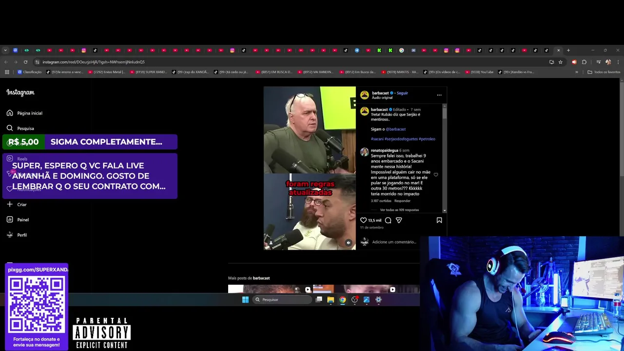
Task: Open Painel in Instagram sidebar
Action: pyautogui.click(x=18, y=220)
